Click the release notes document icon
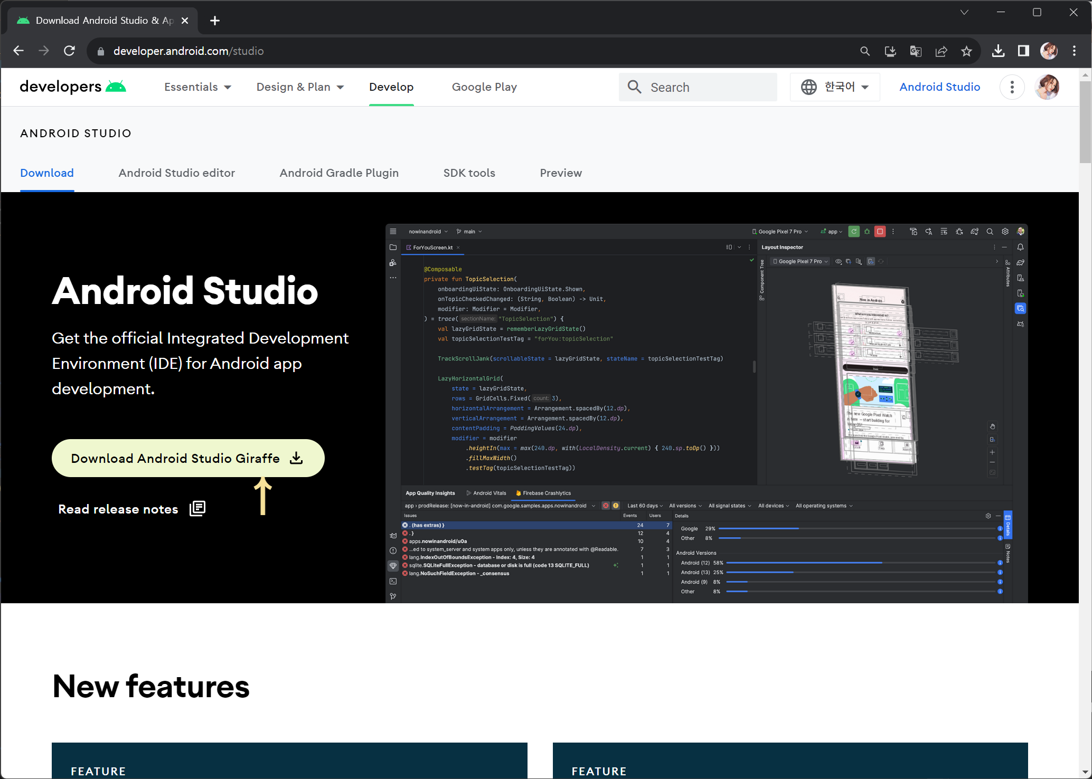 tap(197, 508)
